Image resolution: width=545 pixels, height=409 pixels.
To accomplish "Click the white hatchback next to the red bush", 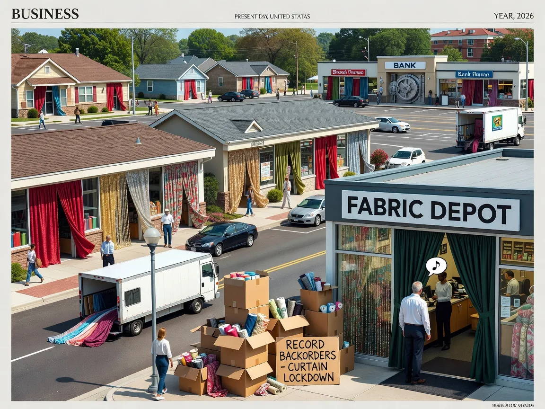I will coord(405,158).
